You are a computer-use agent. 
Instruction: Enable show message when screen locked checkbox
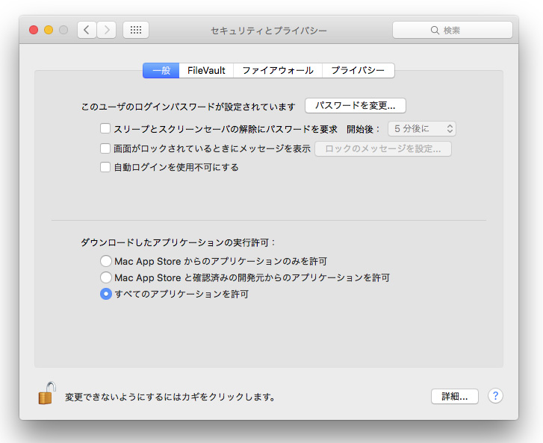click(105, 148)
